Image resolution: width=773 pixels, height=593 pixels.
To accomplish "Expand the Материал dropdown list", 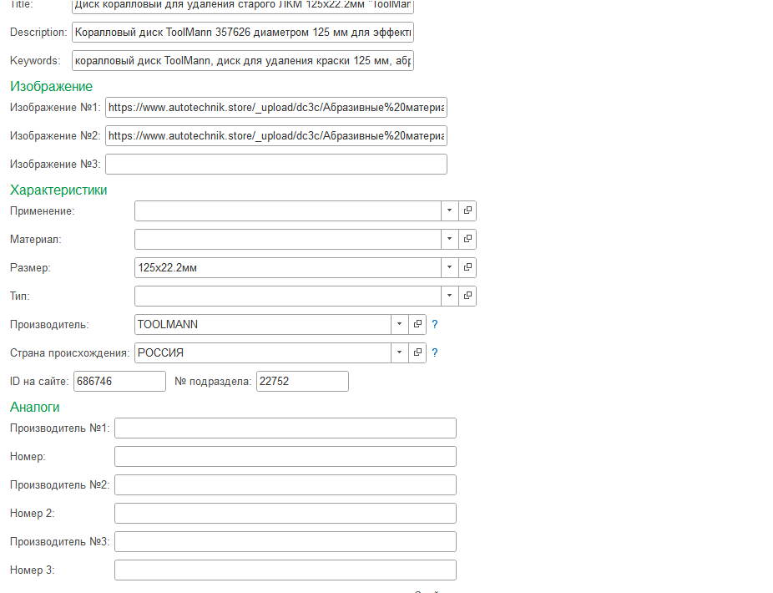I will click(x=450, y=240).
